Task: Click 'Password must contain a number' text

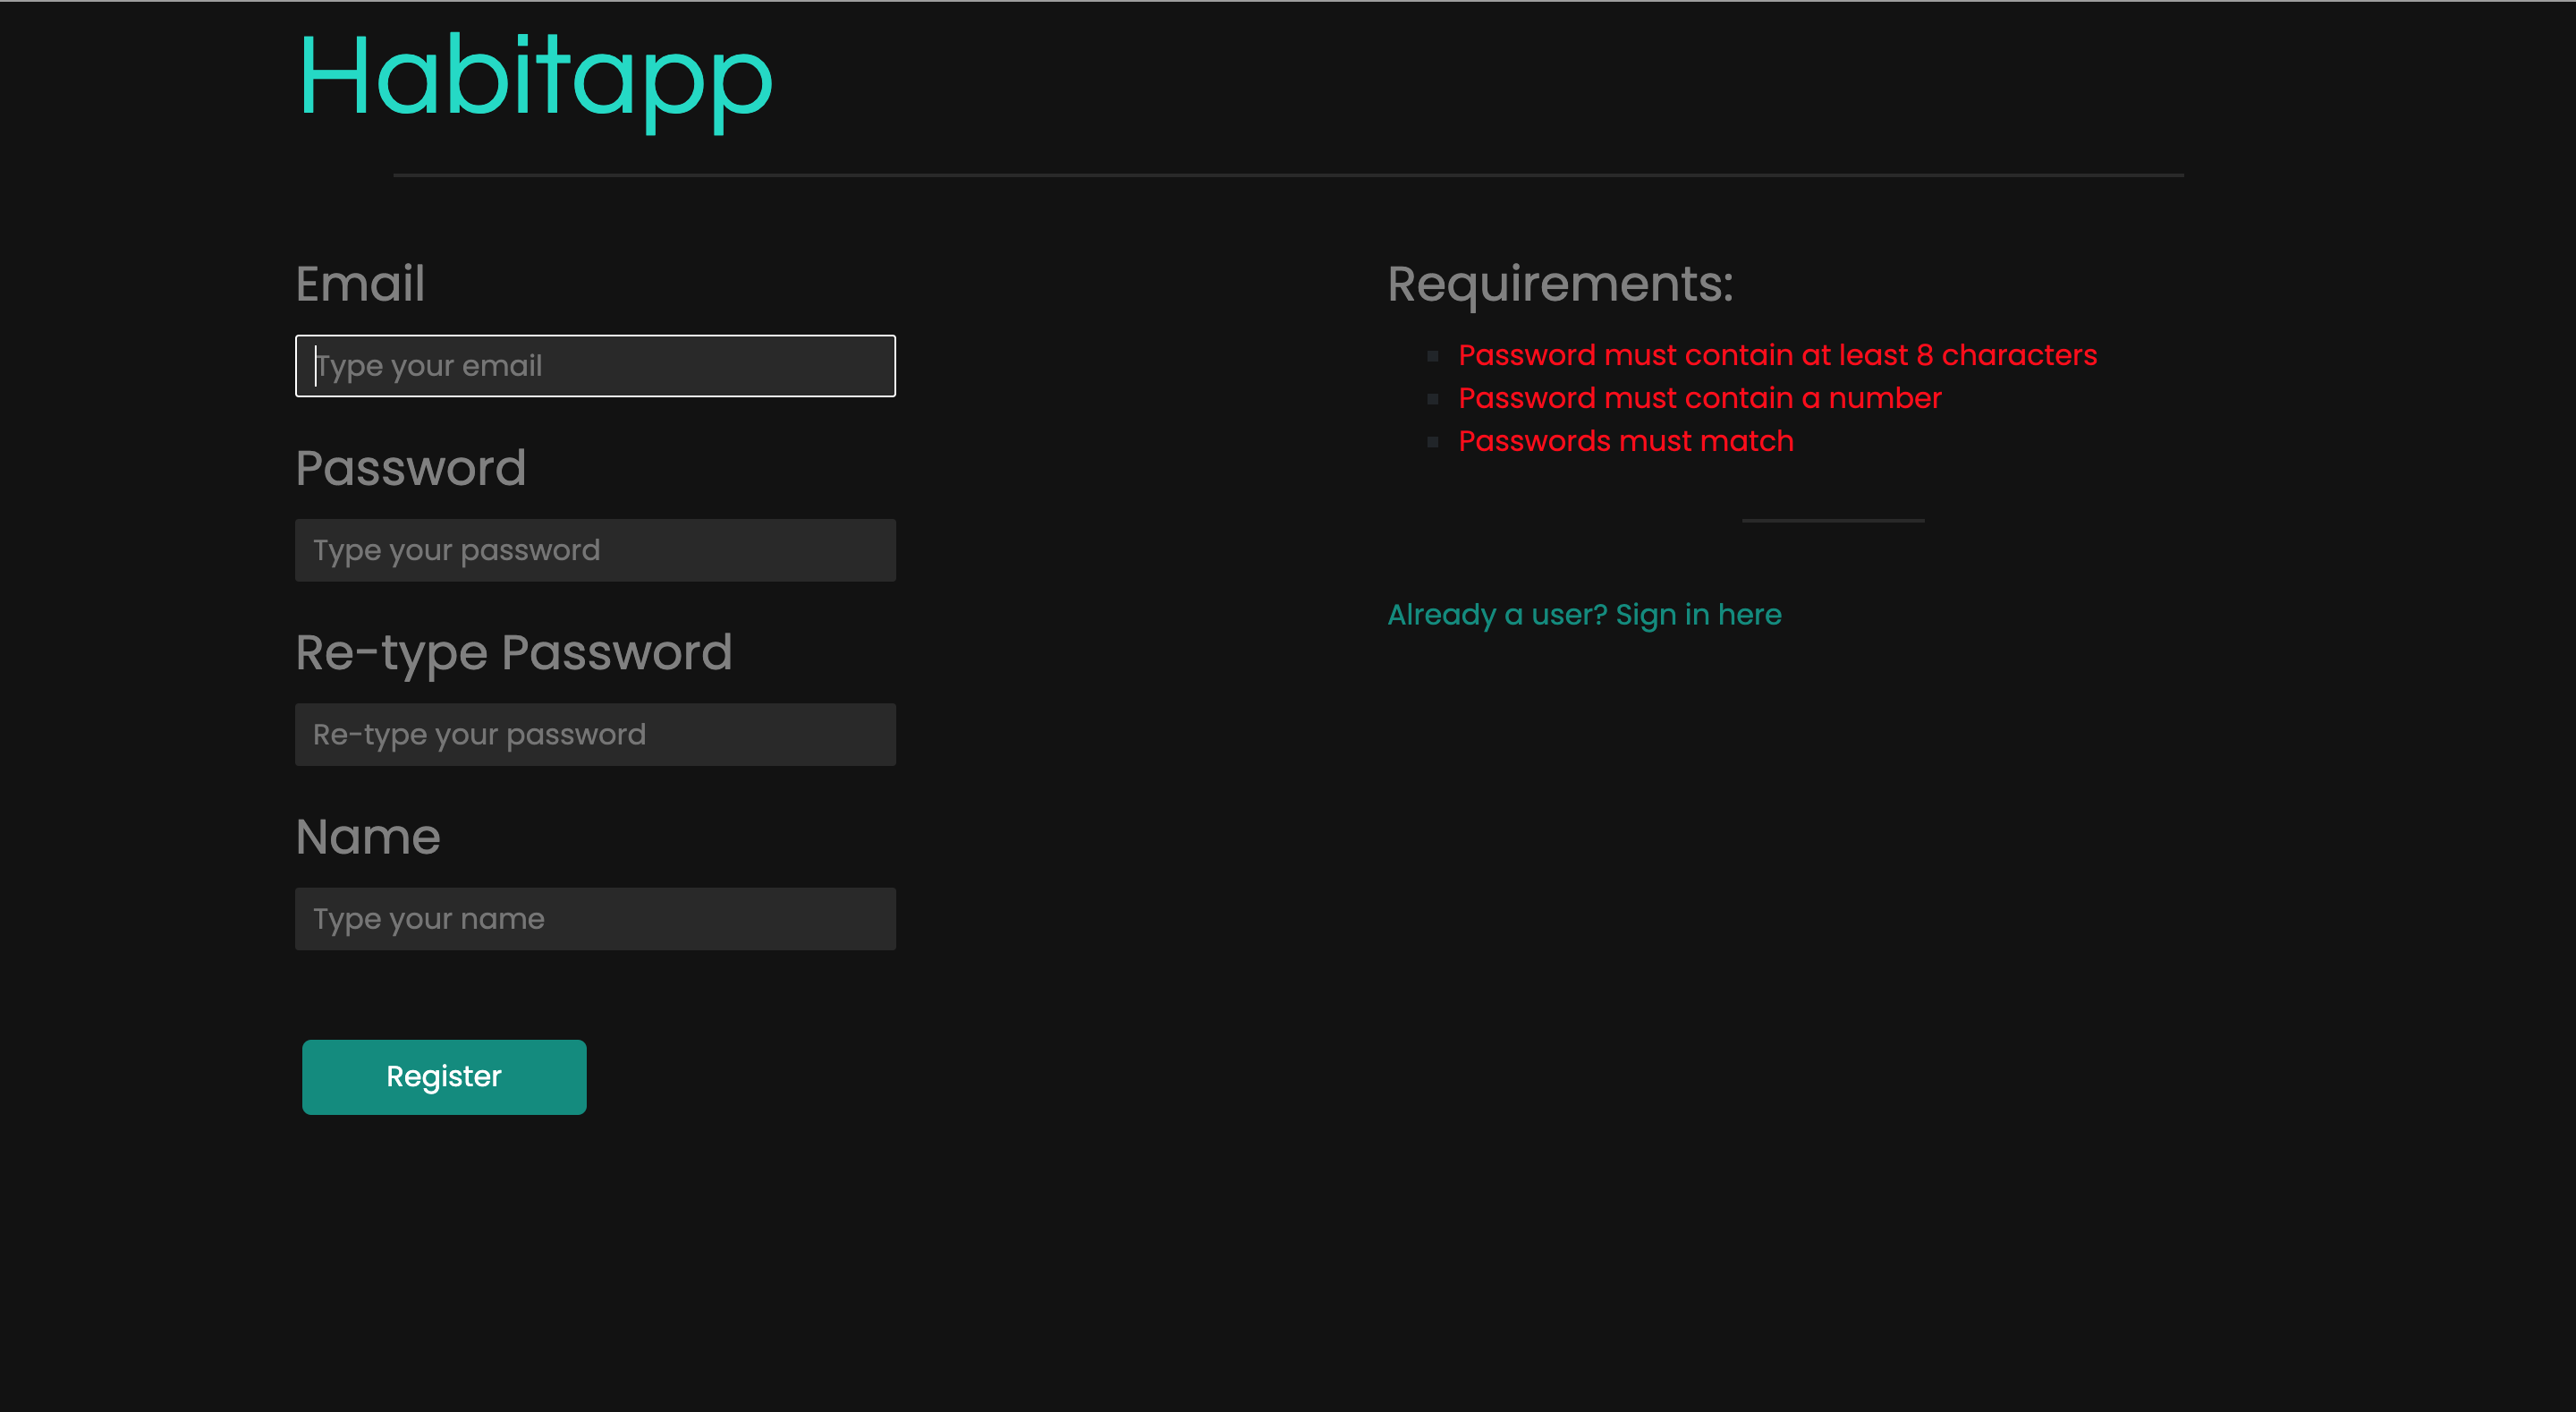Action: (x=1699, y=397)
